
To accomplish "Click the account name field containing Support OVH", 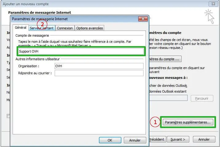I will pyautogui.click(x=81, y=51).
